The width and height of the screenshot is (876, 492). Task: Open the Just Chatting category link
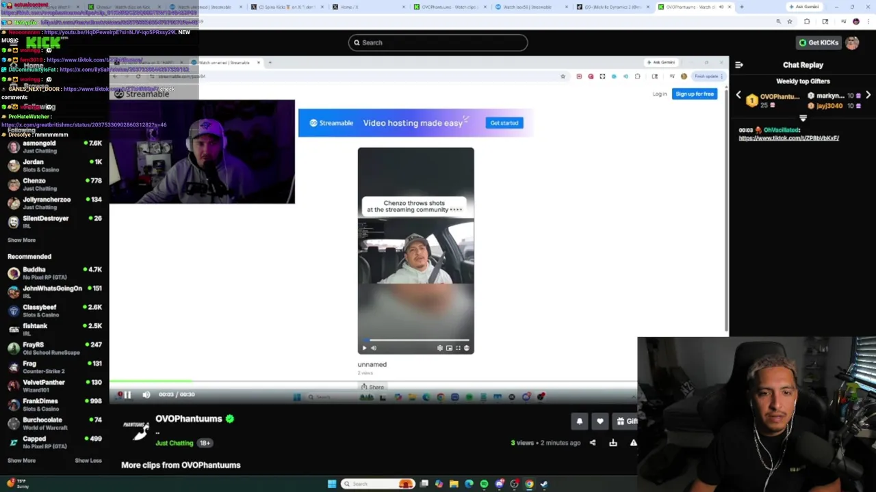[175, 443]
